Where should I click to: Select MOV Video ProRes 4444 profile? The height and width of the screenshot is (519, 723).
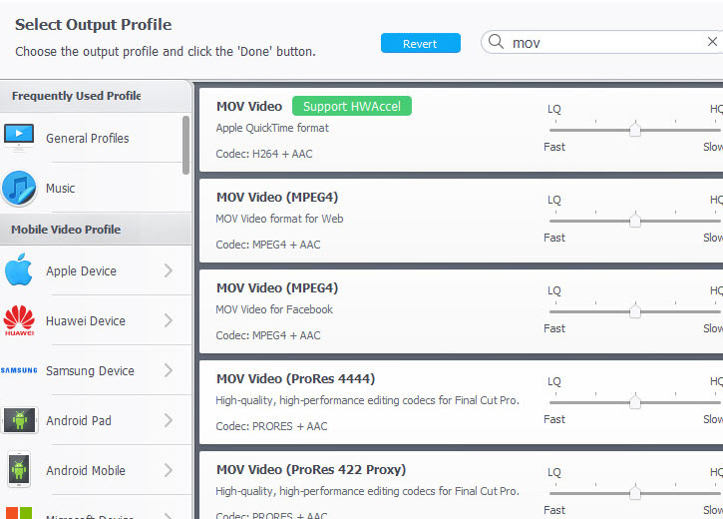point(295,379)
